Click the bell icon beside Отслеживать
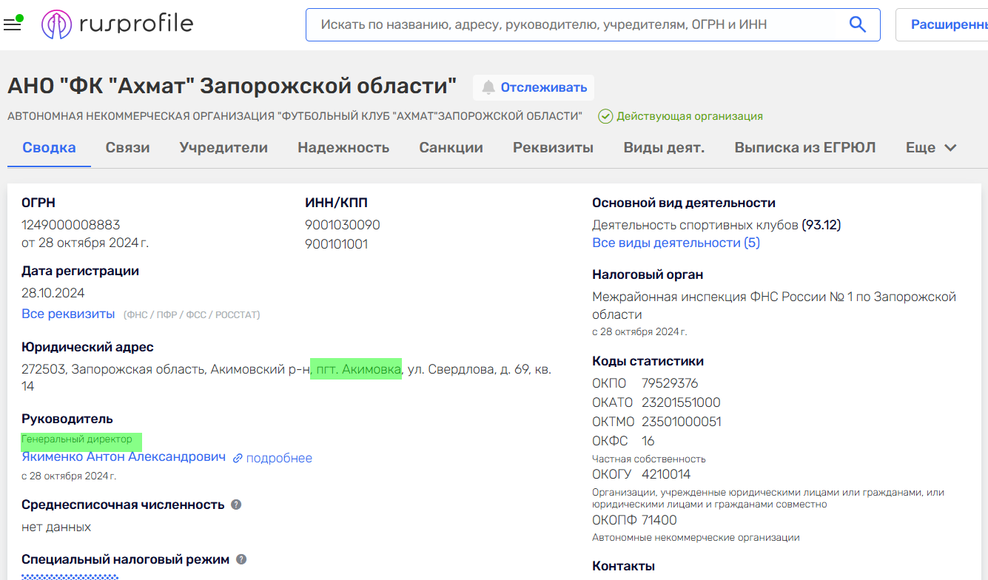Screen dimensions: 988x580 (488, 87)
